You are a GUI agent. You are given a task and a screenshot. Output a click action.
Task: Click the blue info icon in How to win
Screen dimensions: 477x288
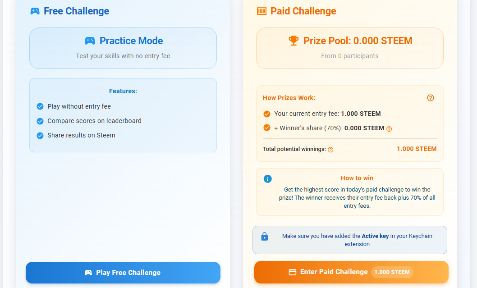click(268, 179)
